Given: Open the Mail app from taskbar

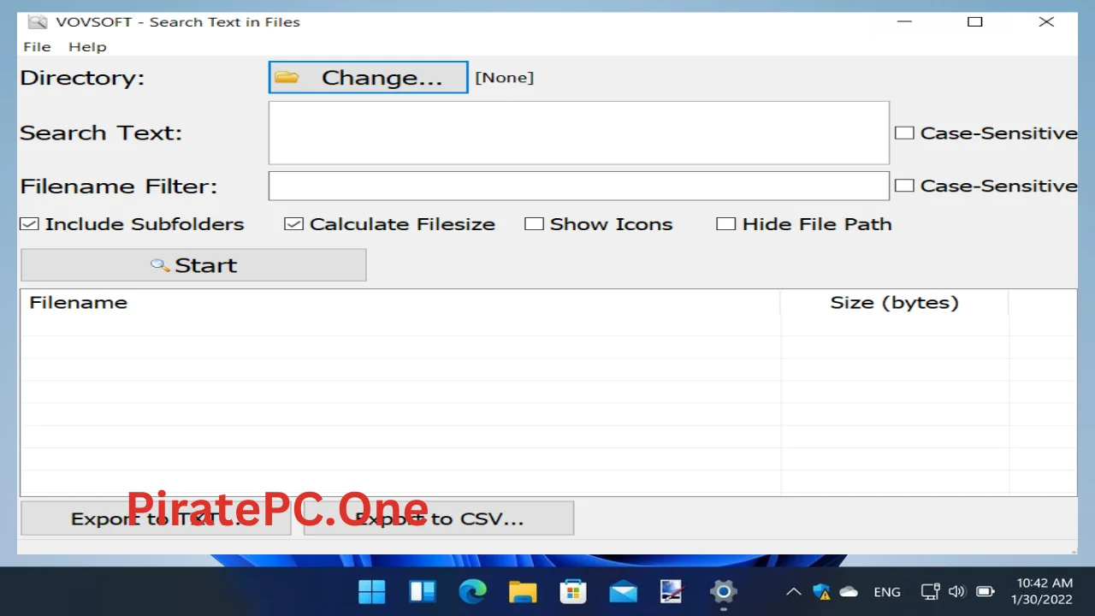Looking at the screenshot, I should tap(623, 591).
